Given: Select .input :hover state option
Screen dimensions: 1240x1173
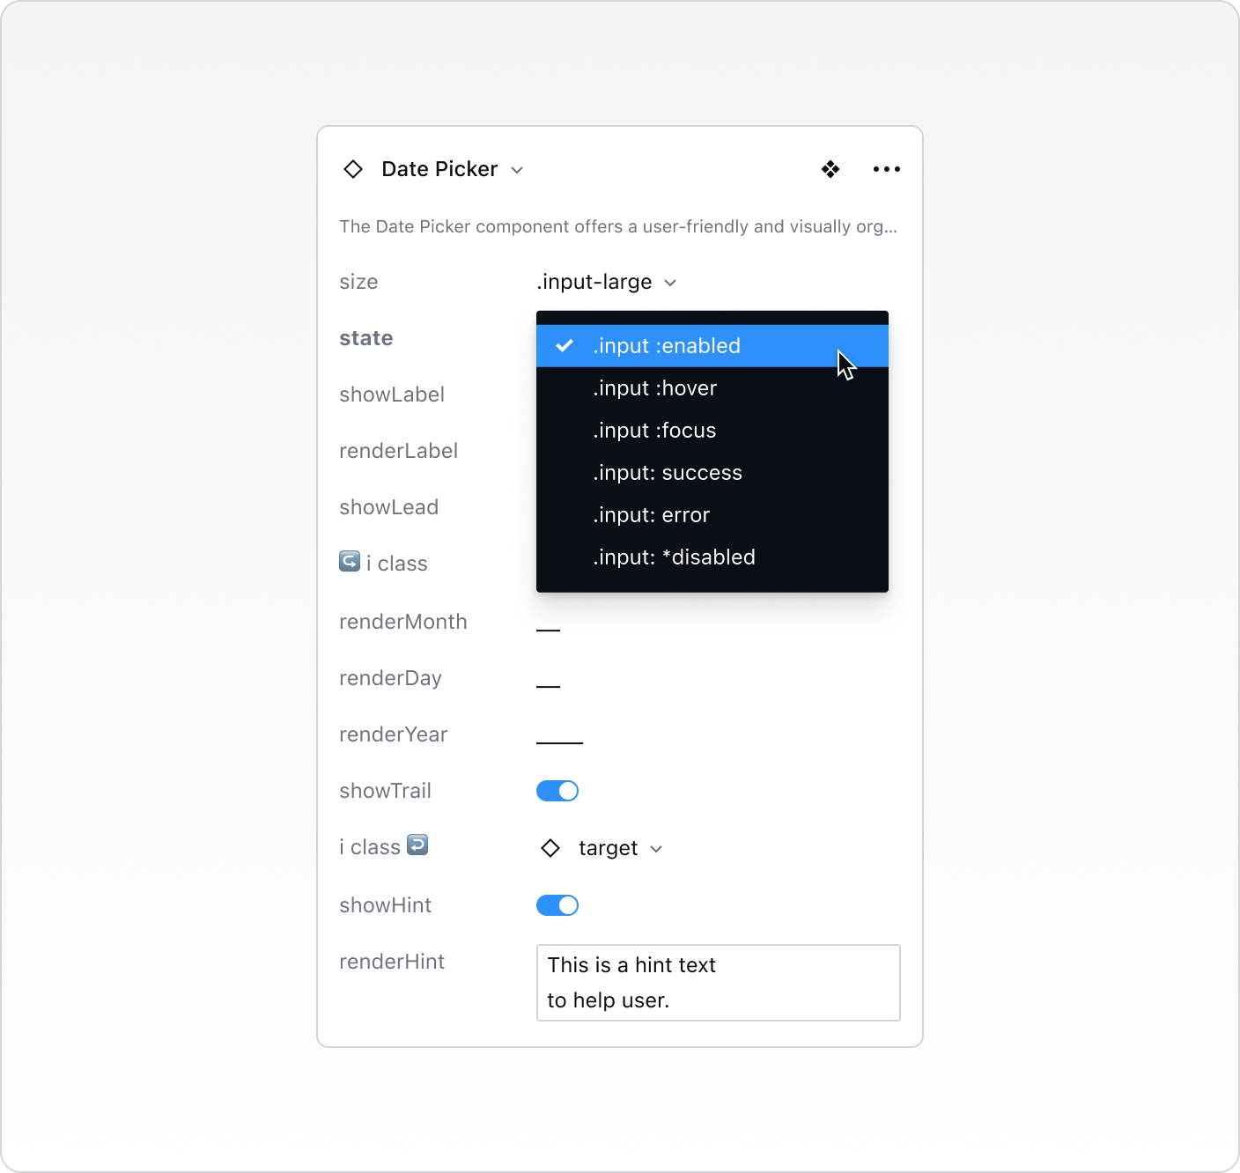Looking at the screenshot, I should pos(654,388).
